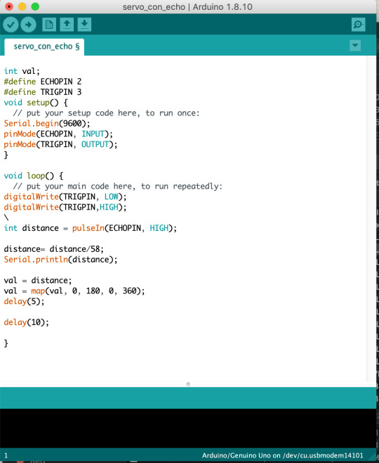379x463 pixels.
Task: Click the black console output area
Action: pyautogui.click(x=188, y=428)
